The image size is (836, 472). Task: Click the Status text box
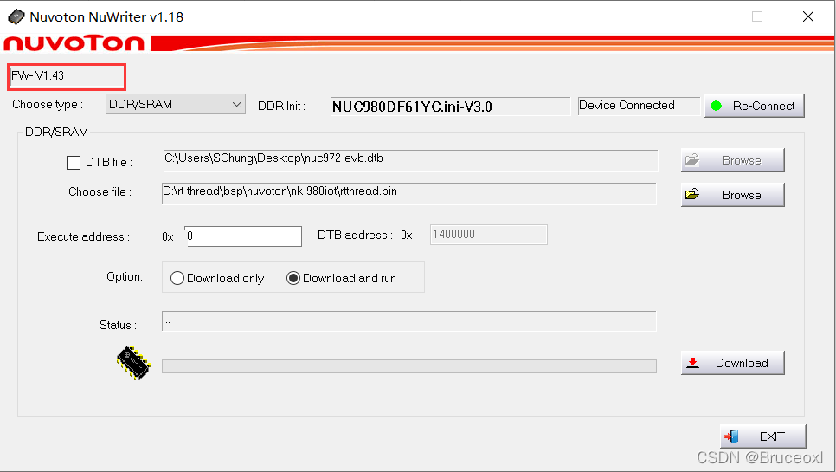[409, 321]
